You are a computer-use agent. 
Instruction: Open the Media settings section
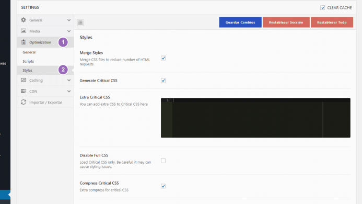point(45,31)
